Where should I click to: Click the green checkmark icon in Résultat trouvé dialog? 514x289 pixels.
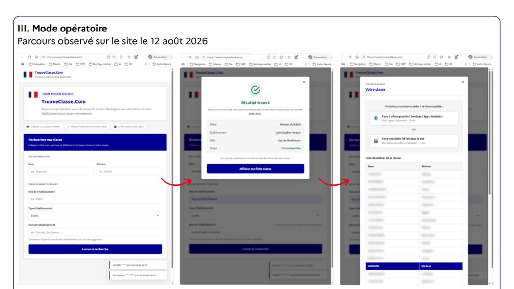tap(255, 90)
